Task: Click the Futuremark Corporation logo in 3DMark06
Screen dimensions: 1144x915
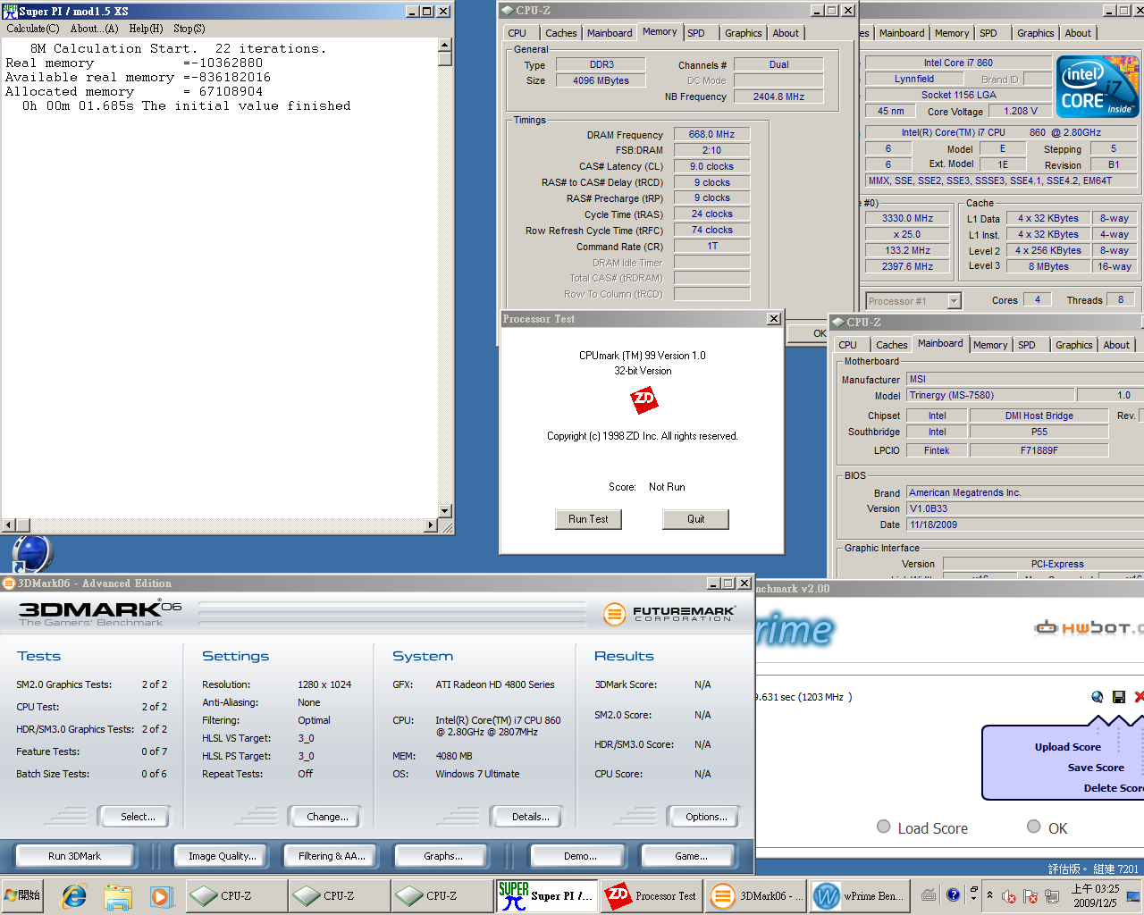Action: click(670, 614)
